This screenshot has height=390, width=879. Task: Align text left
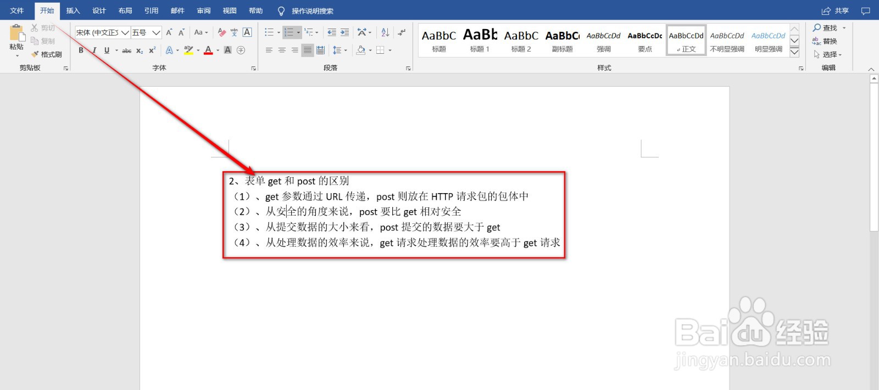coord(269,50)
